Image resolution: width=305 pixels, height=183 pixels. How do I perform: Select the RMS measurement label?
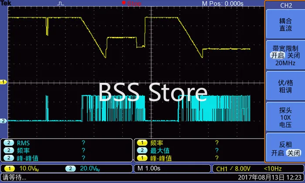(x=24, y=143)
